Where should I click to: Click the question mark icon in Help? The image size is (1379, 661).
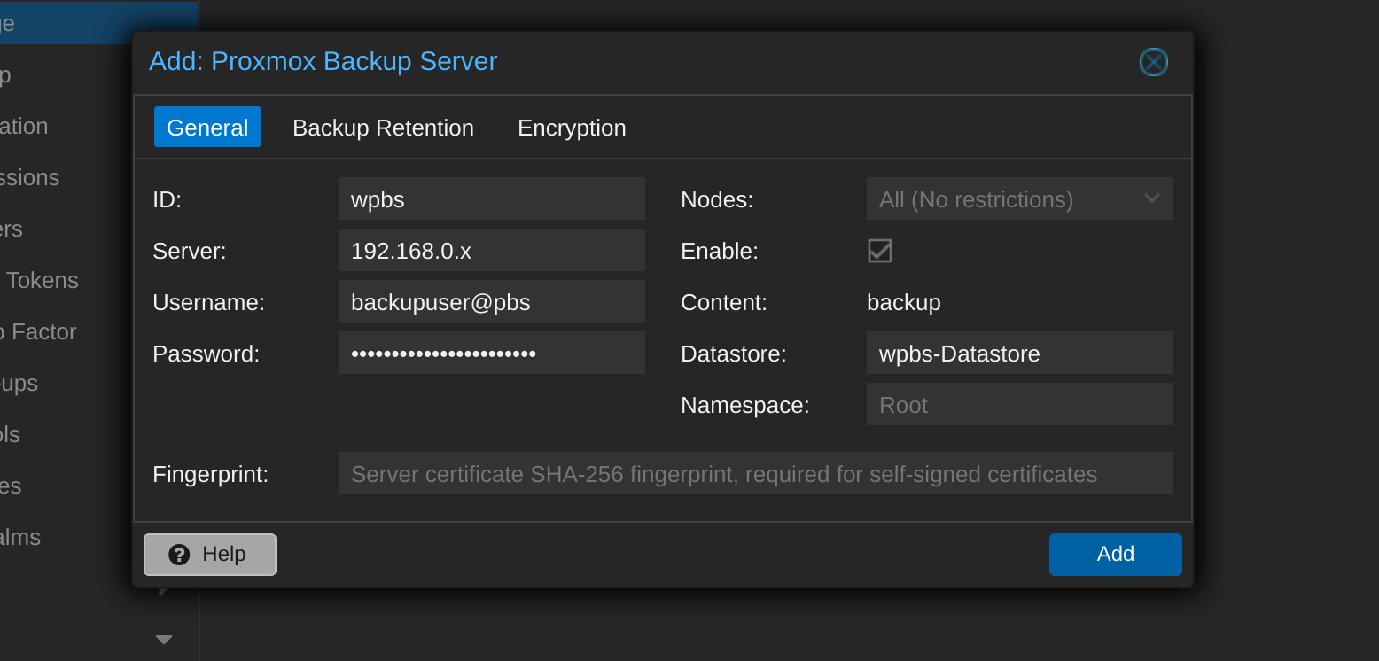point(179,555)
